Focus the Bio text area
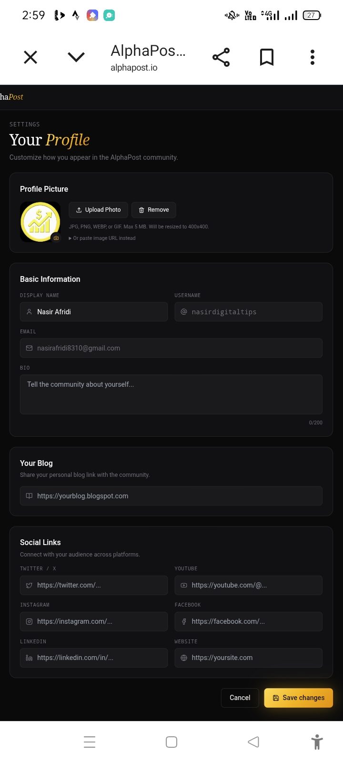Viewport: 343px width, 763px height. tap(171, 394)
